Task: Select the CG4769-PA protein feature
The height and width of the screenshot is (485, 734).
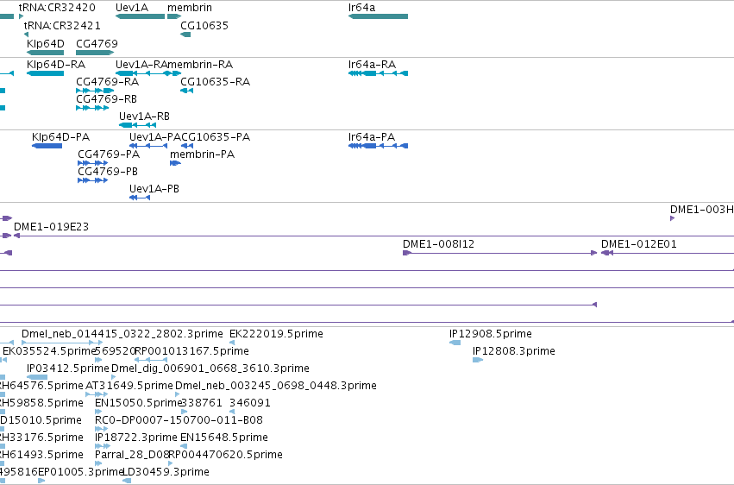Action: 92,163
